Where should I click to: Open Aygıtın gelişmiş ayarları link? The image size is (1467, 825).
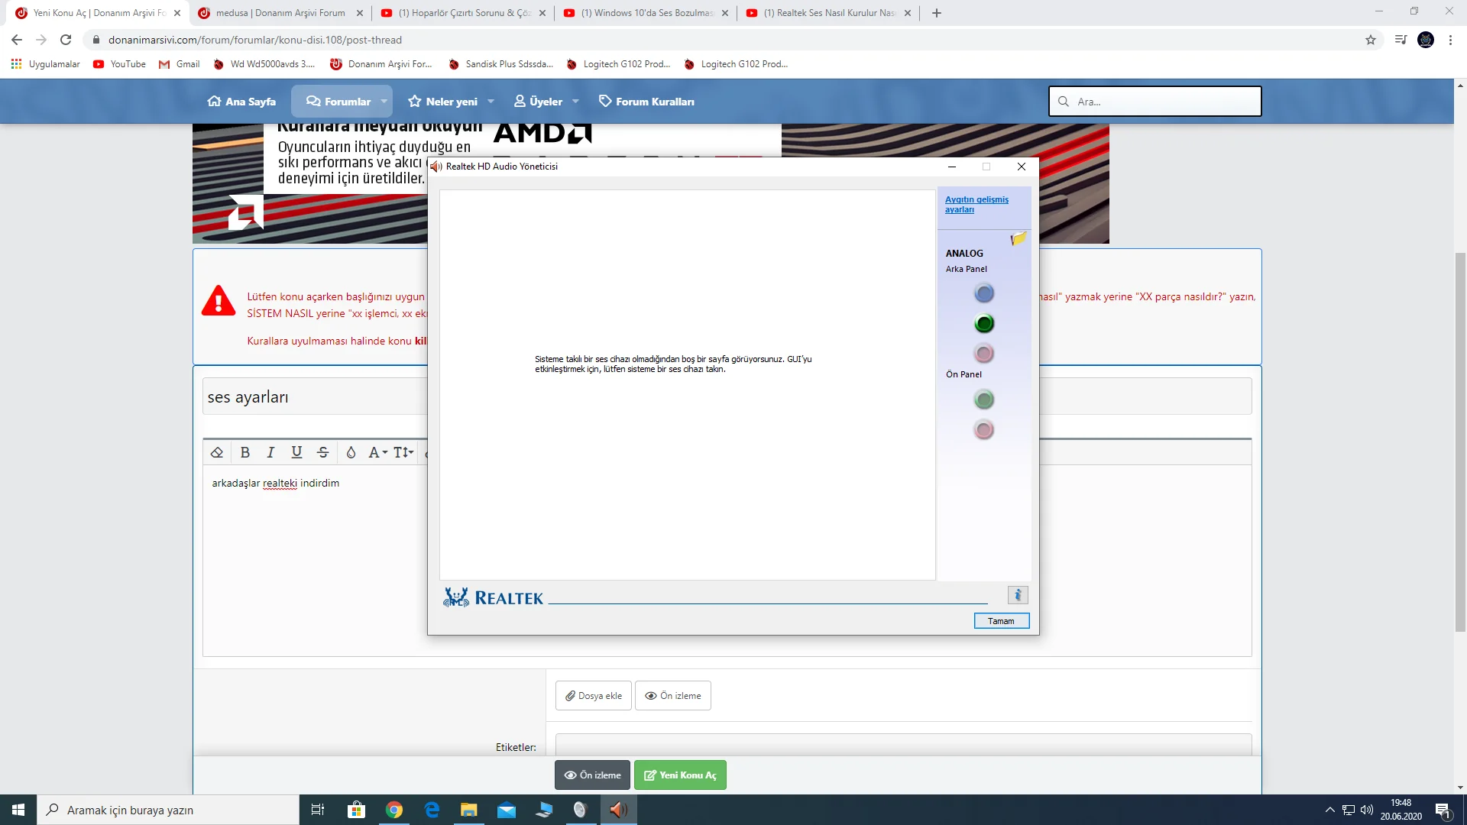click(976, 204)
